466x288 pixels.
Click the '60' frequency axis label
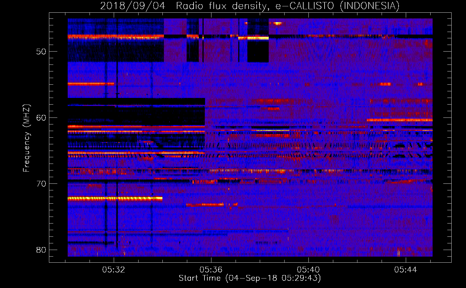[41, 118]
